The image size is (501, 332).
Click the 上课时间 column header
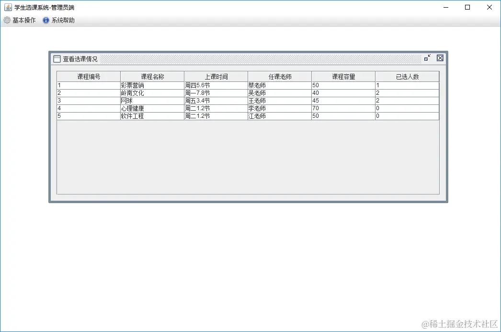click(216, 77)
